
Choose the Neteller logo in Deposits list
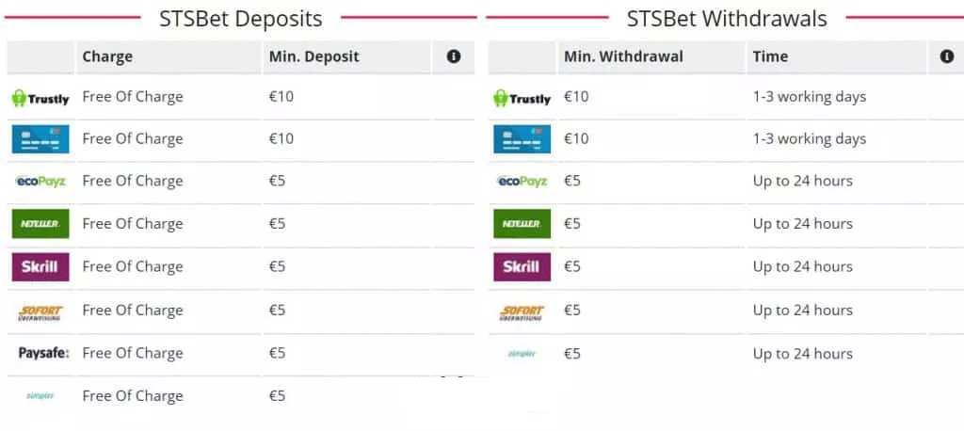tap(40, 224)
